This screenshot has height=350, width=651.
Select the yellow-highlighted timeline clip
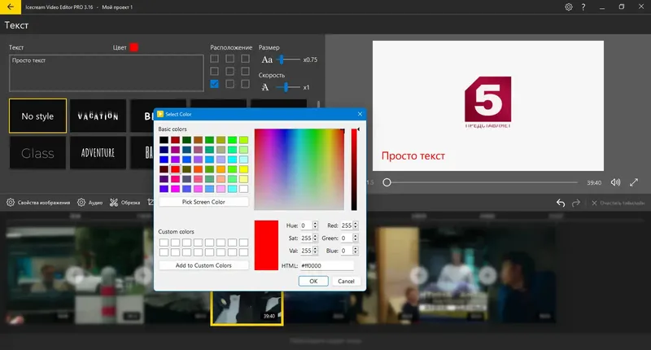(247, 308)
